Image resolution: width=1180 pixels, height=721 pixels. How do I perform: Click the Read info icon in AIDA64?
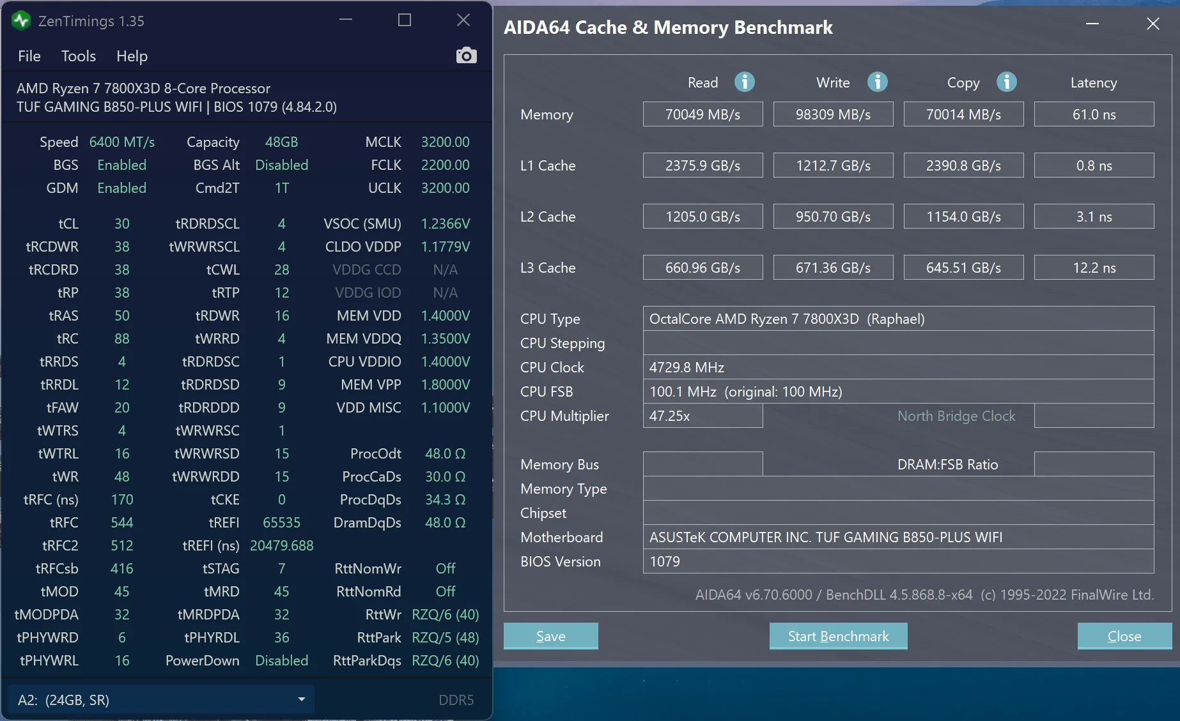pyautogui.click(x=744, y=82)
